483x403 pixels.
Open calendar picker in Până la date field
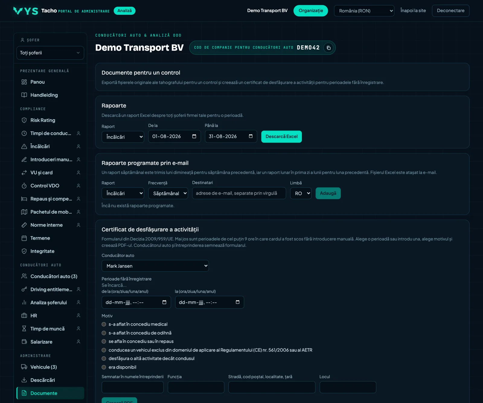251,136
